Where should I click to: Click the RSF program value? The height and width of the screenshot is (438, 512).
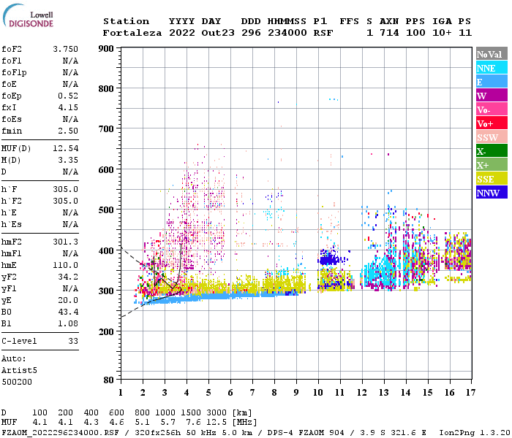tap(323, 33)
